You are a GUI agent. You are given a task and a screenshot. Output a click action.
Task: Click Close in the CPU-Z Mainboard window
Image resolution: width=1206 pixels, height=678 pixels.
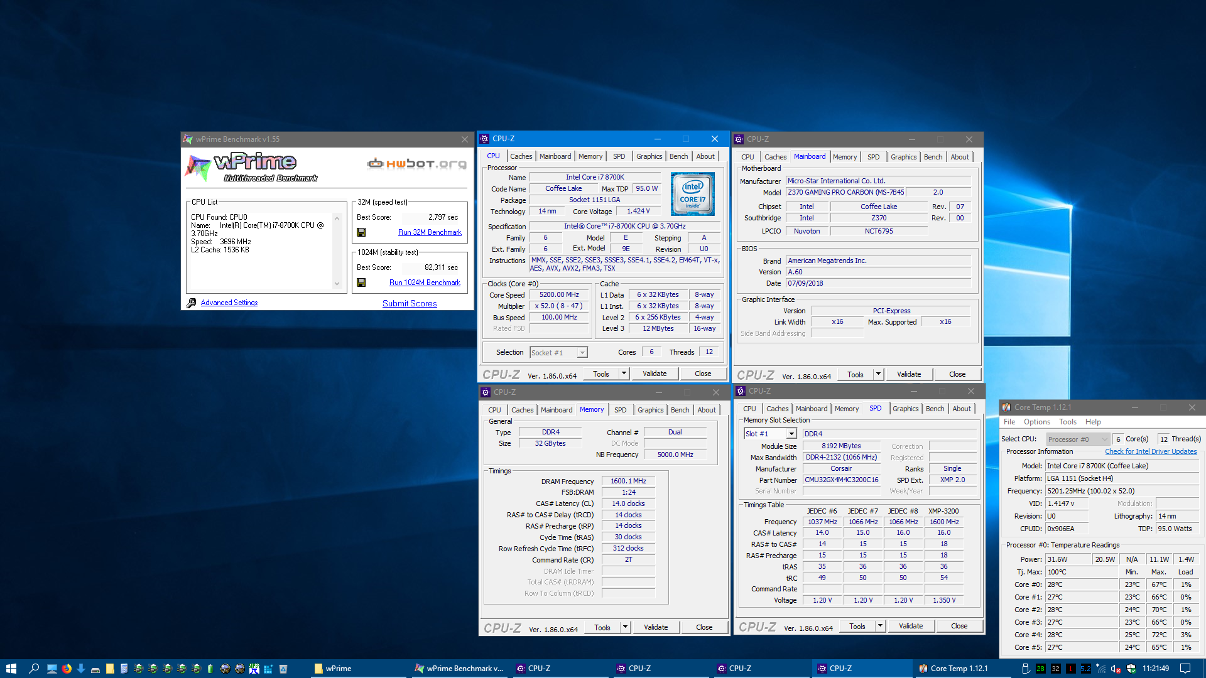(x=957, y=374)
